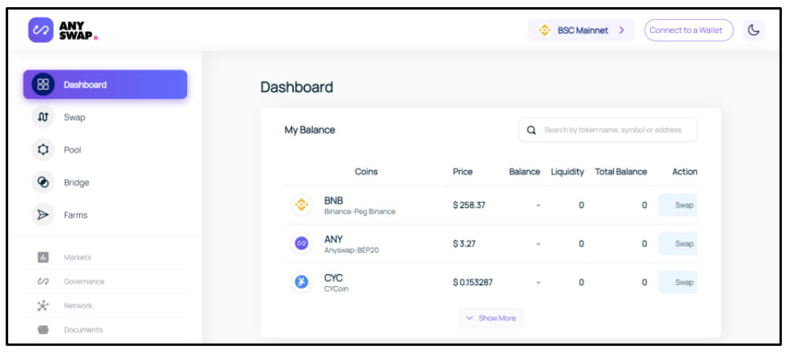
Task: Open the Markets menu item
Action: pos(77,257)
